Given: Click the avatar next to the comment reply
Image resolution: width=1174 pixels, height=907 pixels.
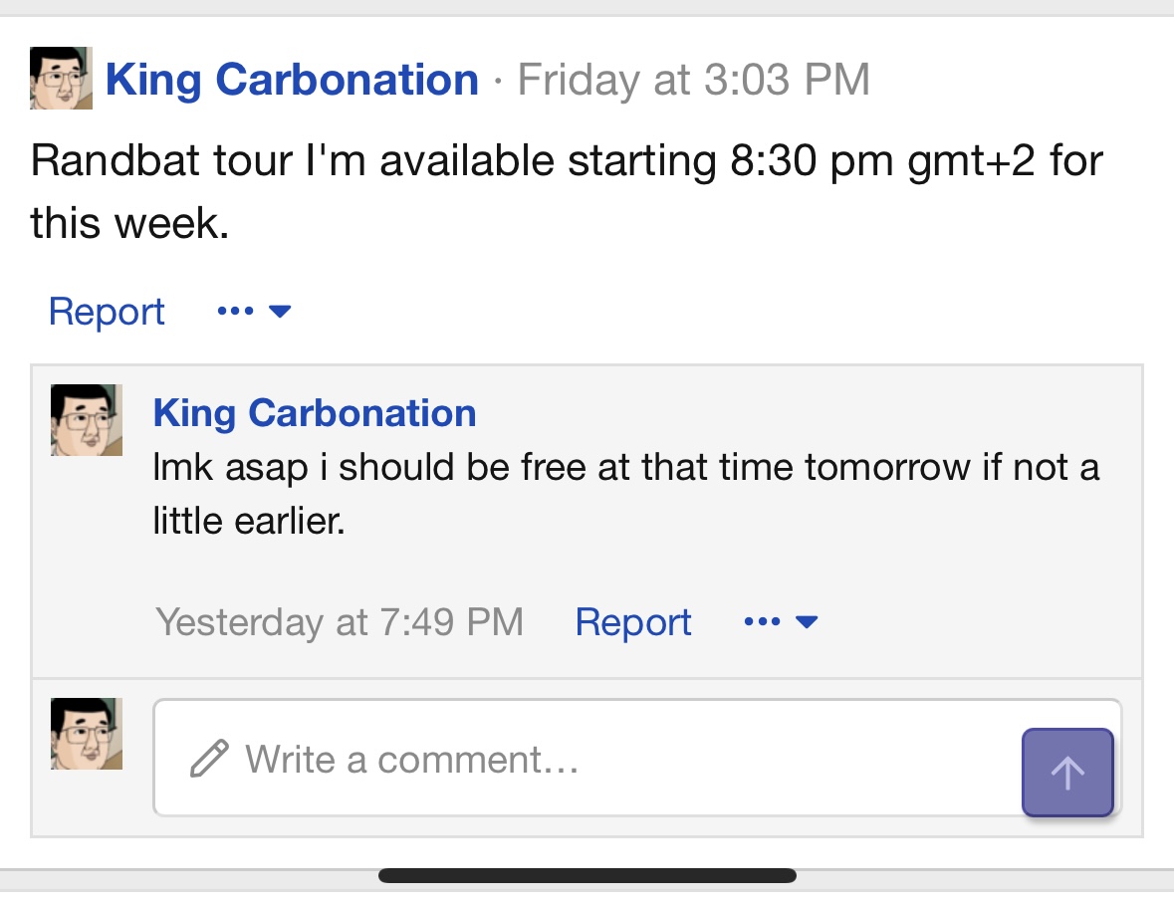Looking at the screenshot, I should click(x=87, y=420).
